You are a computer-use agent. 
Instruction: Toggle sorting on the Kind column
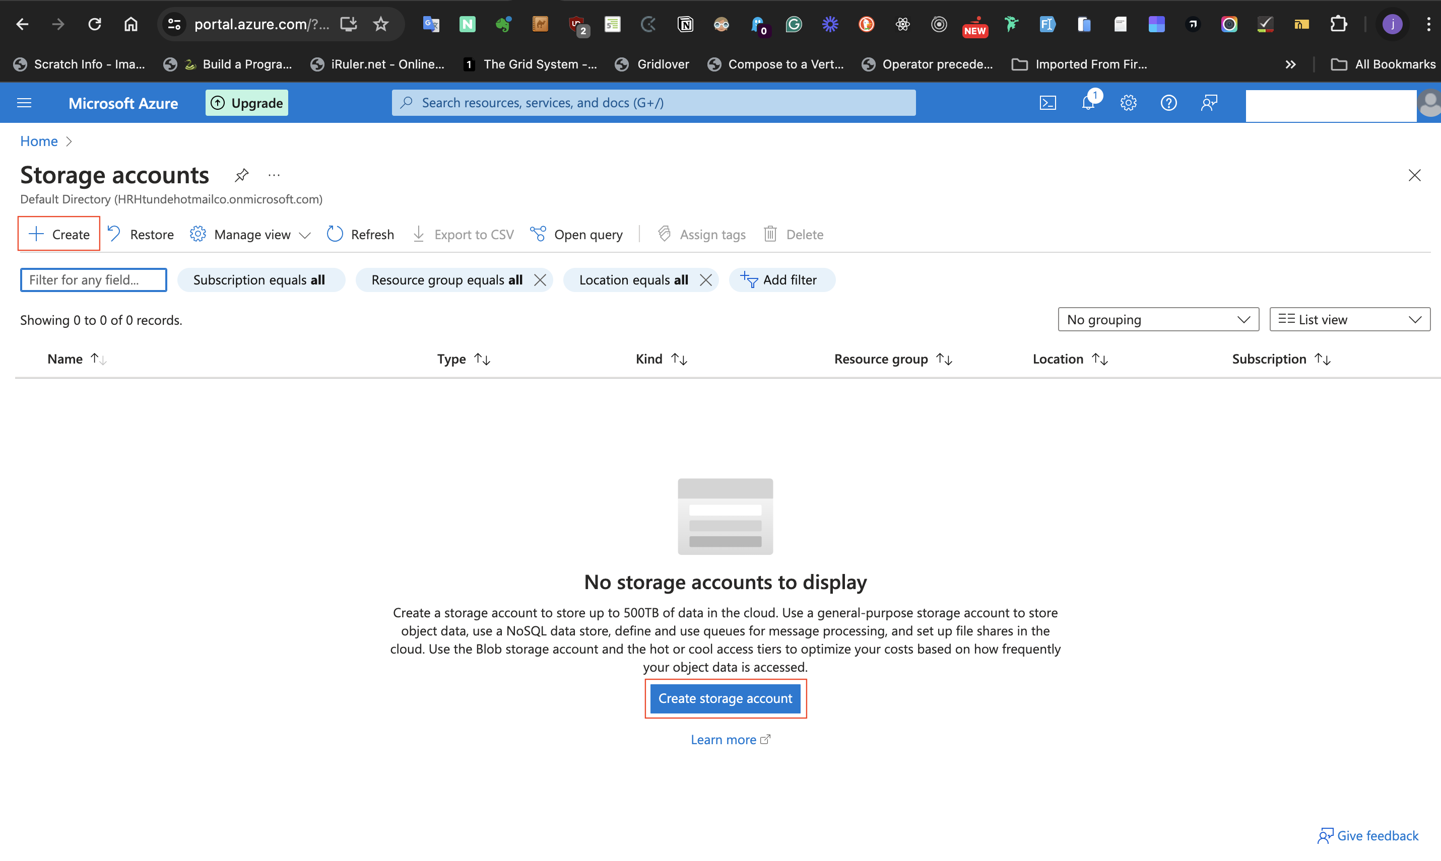pyautogui.click(x=679, y=358)
